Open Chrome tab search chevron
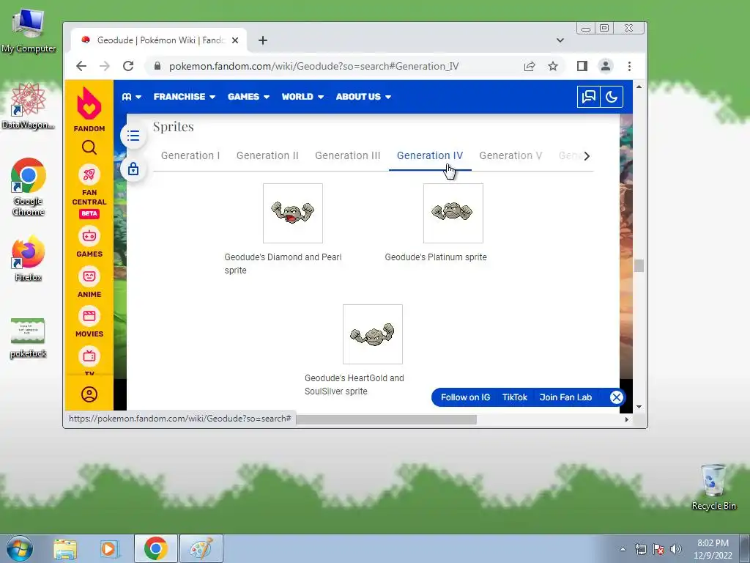This screenshot has height=563, width=750. (560, 40)
